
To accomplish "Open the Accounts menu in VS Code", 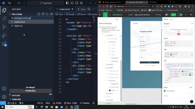I will [4, 88].
